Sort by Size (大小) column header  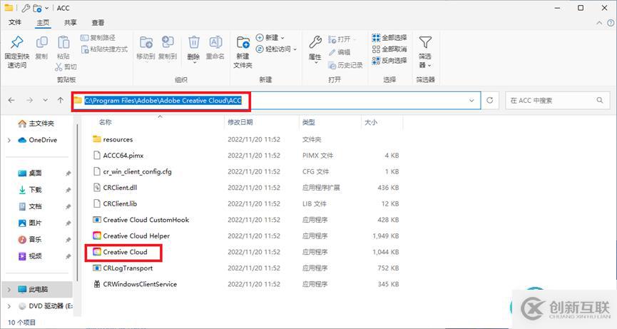point(371,122)
